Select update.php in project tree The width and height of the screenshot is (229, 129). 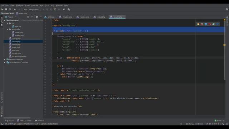(x=16, y=53)
